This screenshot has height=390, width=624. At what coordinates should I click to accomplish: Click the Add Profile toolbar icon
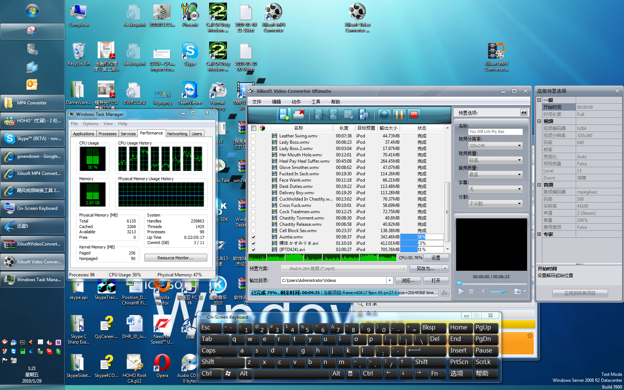(x=348, y=115)
